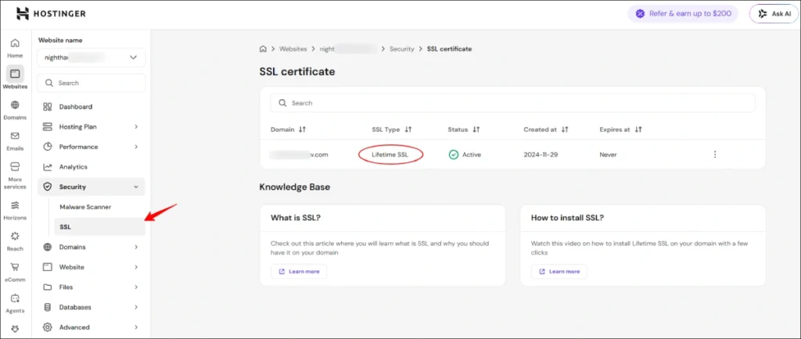This screenshot has width=801, height=339.
Task: Click Learn more under How to install SSL?
Action: click(x=559, y=272)
